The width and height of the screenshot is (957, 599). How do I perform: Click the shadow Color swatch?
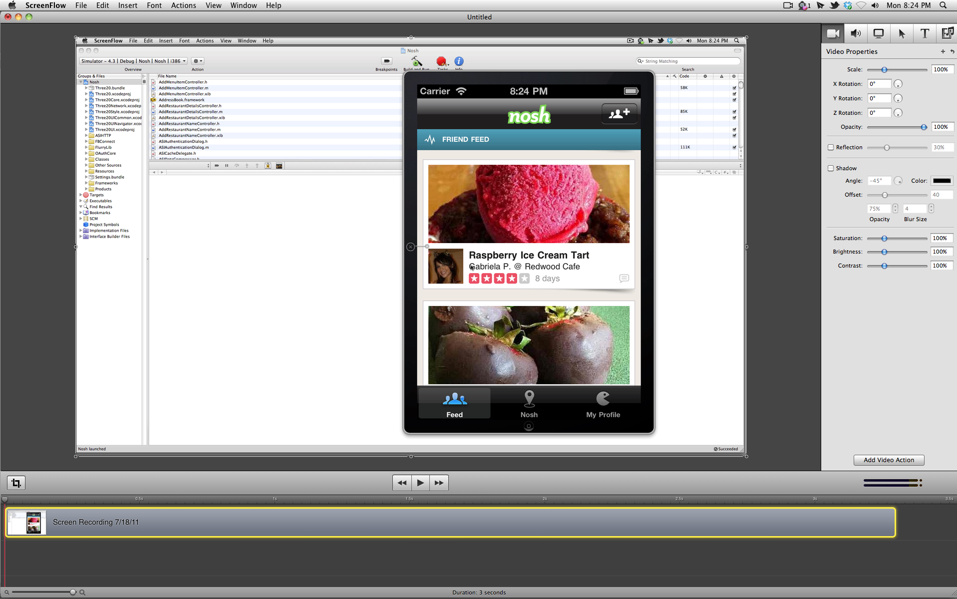(942, 181)
